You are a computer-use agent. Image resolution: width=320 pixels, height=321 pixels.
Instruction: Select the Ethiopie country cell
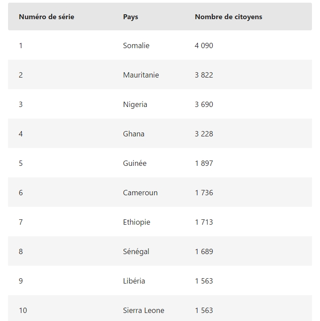pyautogui.click(x=136, y=222)
